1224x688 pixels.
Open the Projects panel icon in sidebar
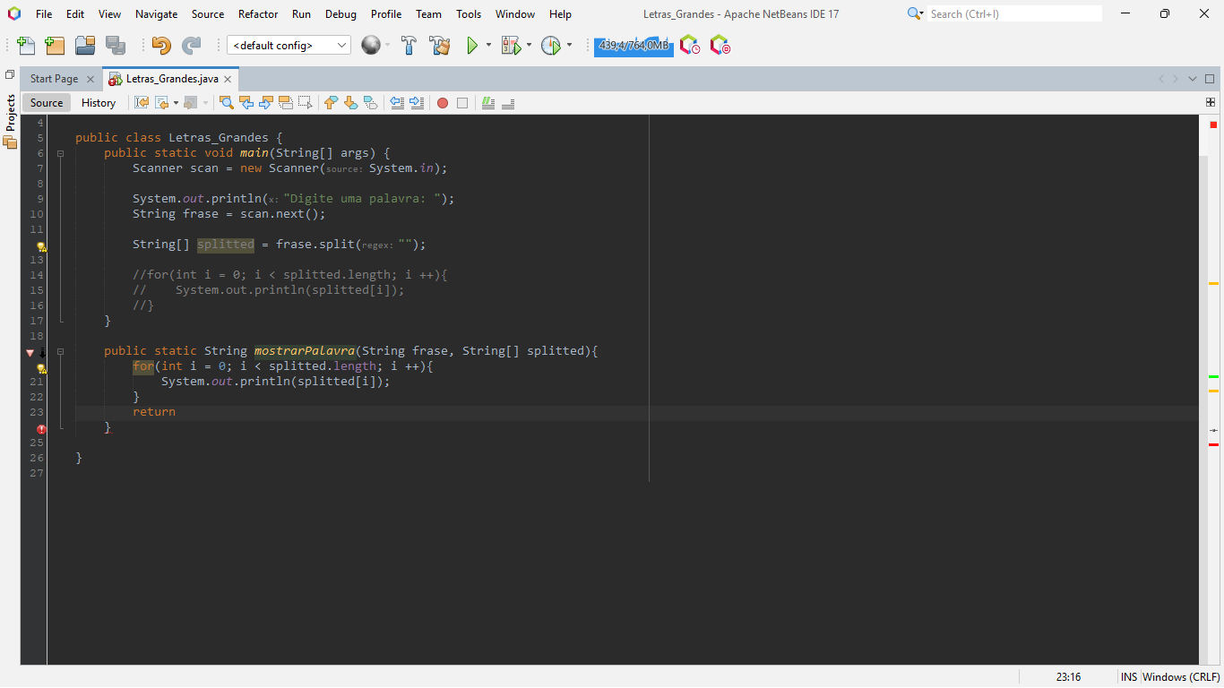[11, 142]
